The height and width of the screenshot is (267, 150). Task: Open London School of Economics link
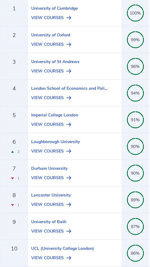[69, 88]
